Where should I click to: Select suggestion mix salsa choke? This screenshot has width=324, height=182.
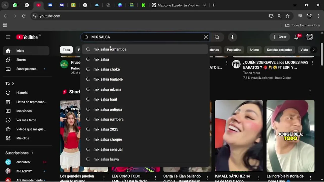(145, 69)
